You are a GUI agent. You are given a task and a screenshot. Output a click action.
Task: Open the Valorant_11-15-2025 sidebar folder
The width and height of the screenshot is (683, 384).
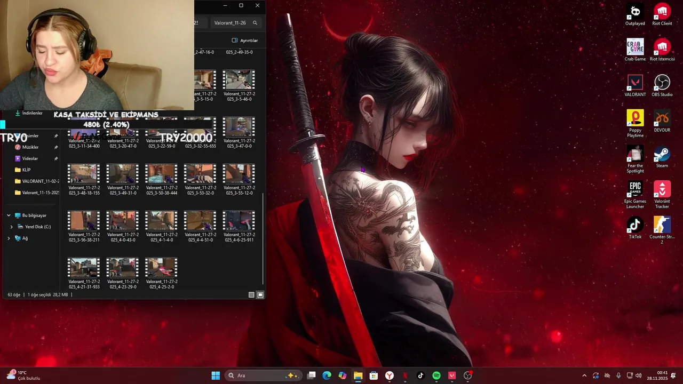36,193
